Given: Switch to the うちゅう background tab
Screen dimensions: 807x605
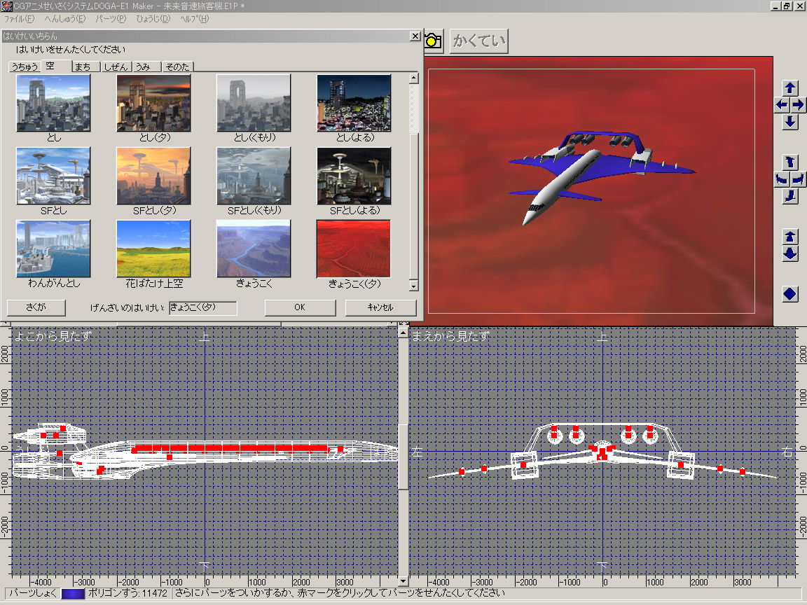Looking at the screenshot, I should tap(25, 67).
